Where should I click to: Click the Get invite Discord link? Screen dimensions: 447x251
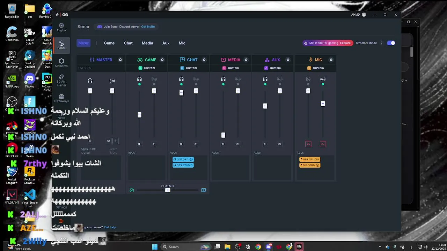tap(148, 26)
